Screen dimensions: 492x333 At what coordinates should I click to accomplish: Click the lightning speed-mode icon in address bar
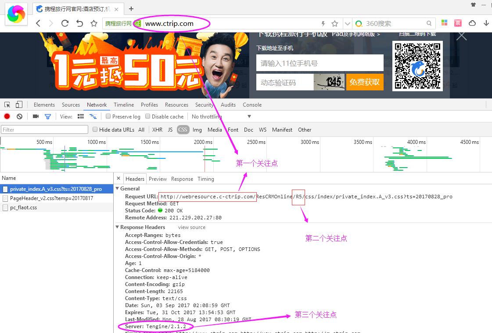point(323,24)
